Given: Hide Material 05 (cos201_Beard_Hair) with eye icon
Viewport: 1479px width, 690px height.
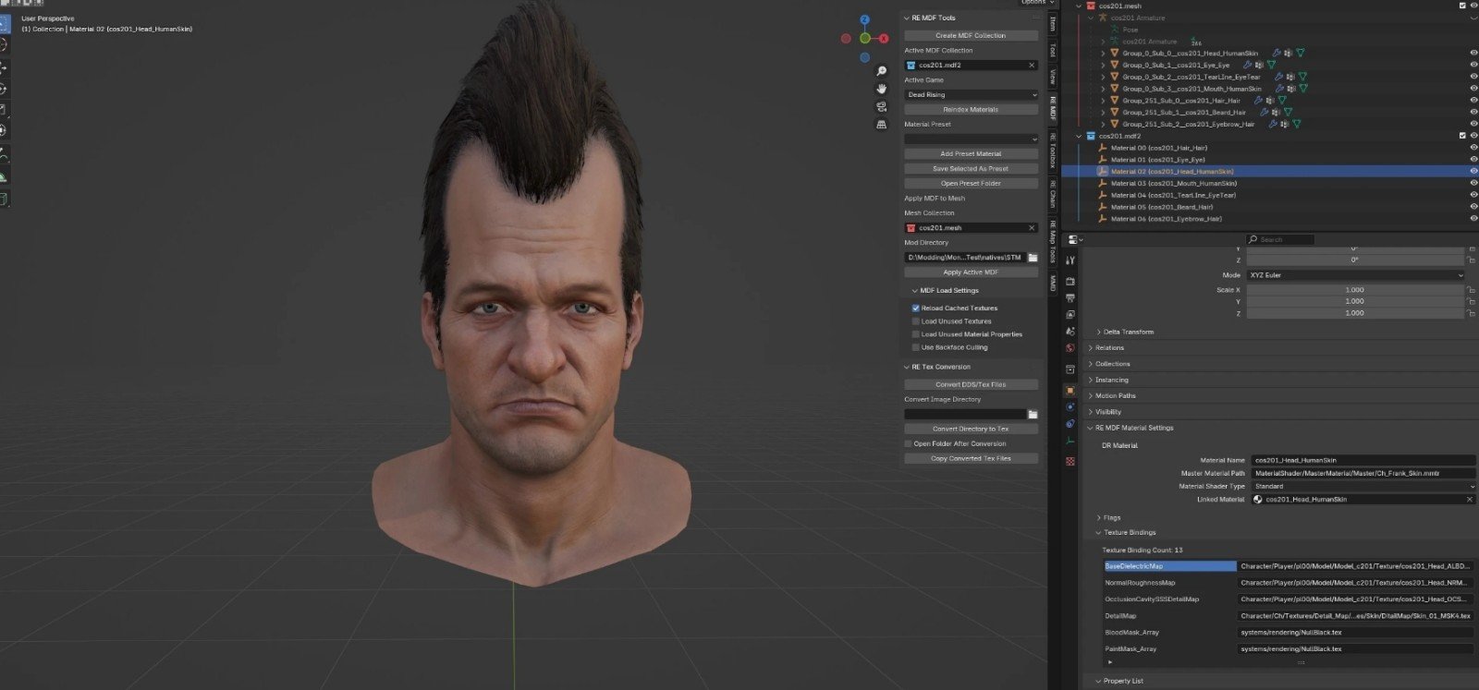Looking at the screenshot, I should [1473, 207].
